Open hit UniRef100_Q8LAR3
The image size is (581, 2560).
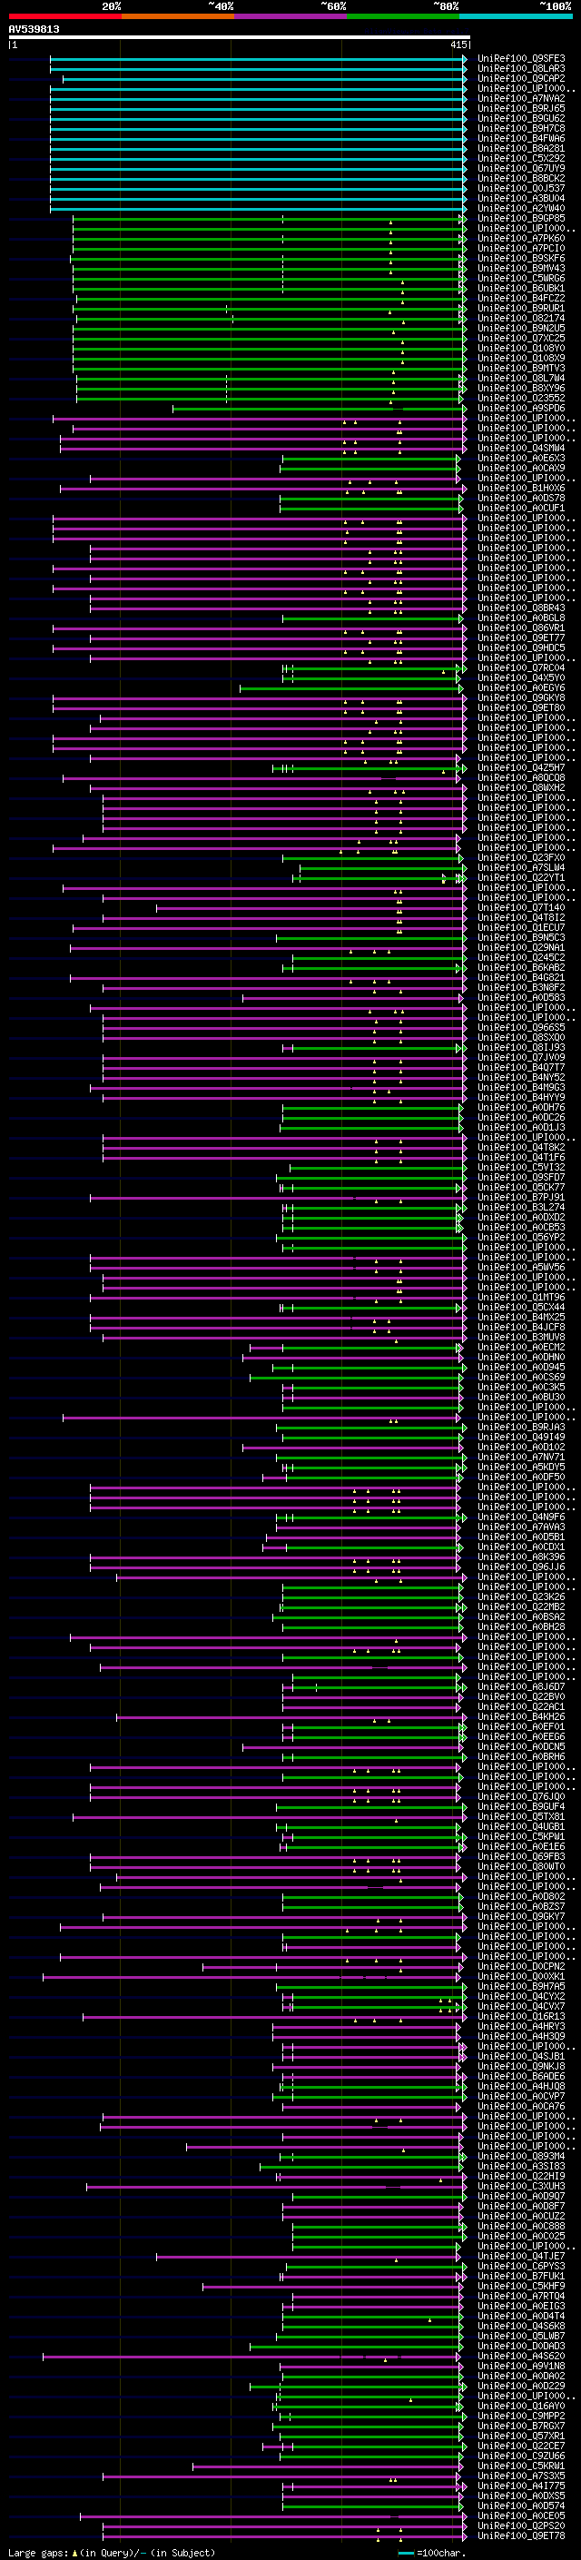[x=521, y=69]
